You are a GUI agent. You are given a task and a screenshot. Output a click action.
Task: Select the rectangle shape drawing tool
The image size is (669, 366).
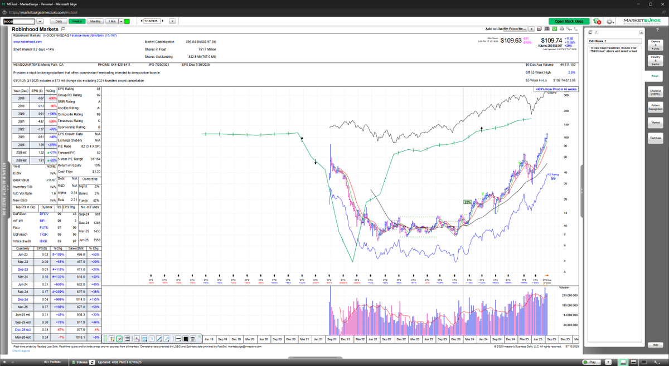pos(144,339)
